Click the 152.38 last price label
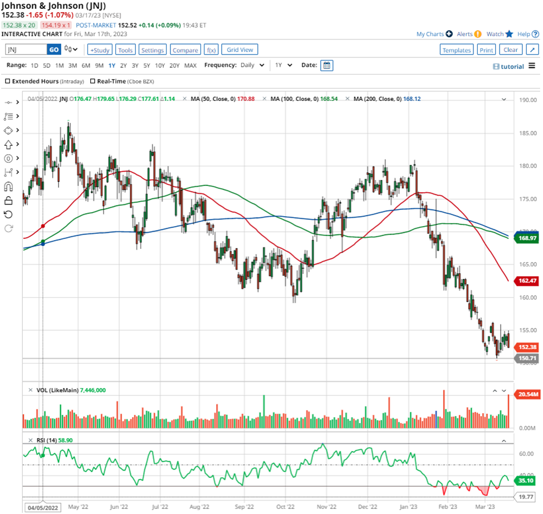 (527, 347)
